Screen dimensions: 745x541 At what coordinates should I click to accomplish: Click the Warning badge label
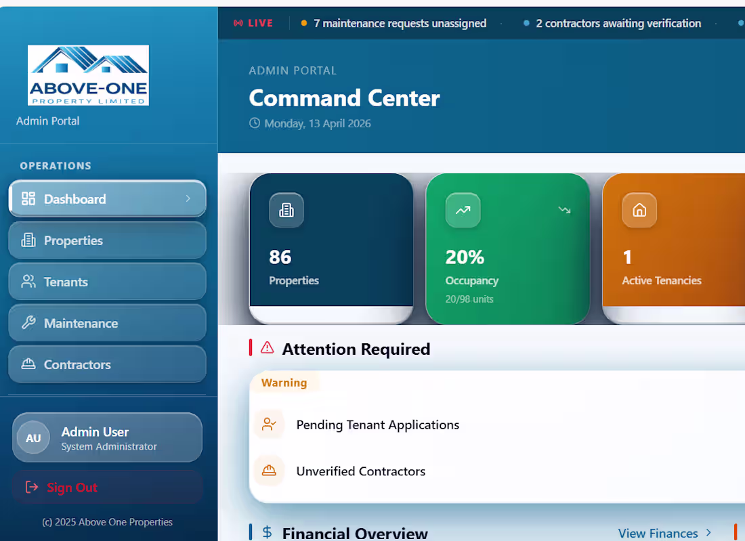(284, 383)
